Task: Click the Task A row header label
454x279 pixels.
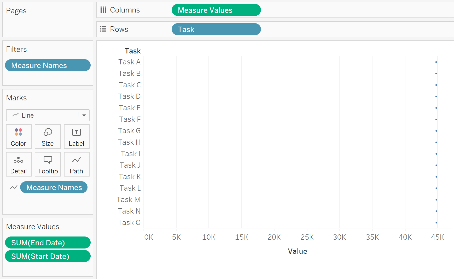Action: (x=129, y=62)
